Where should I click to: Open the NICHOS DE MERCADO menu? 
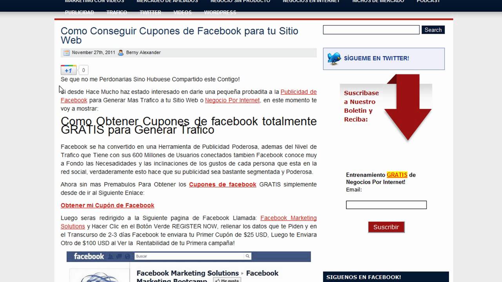coord(378,2)
